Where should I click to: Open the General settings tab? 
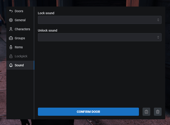click(20, 20)
